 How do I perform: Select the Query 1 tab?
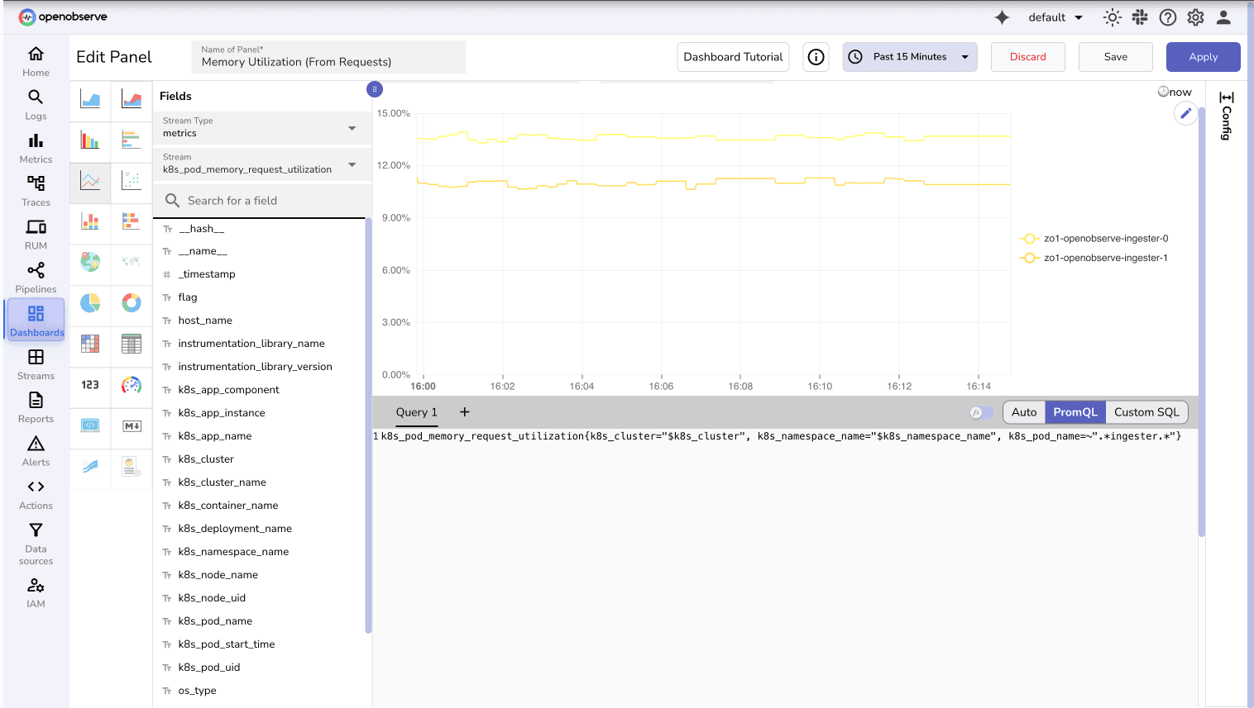(415, 411)
